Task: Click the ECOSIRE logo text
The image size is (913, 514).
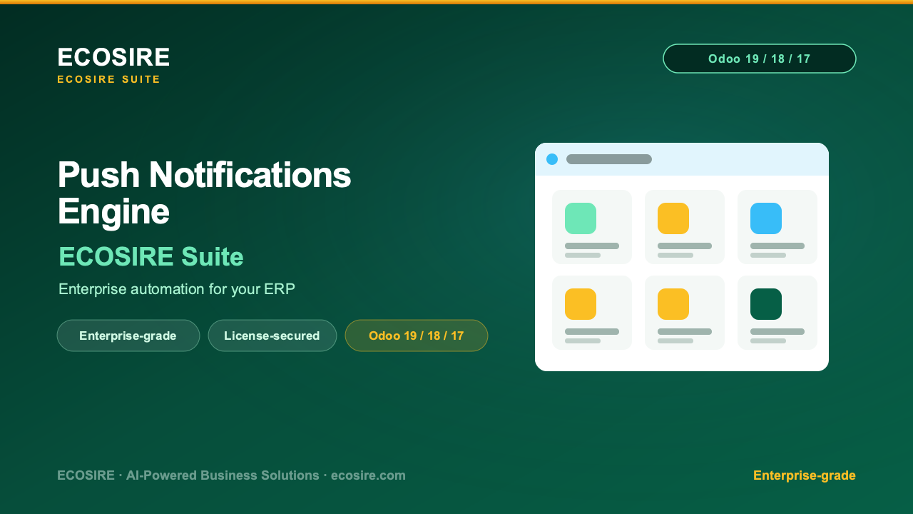Action: [113, 57]
